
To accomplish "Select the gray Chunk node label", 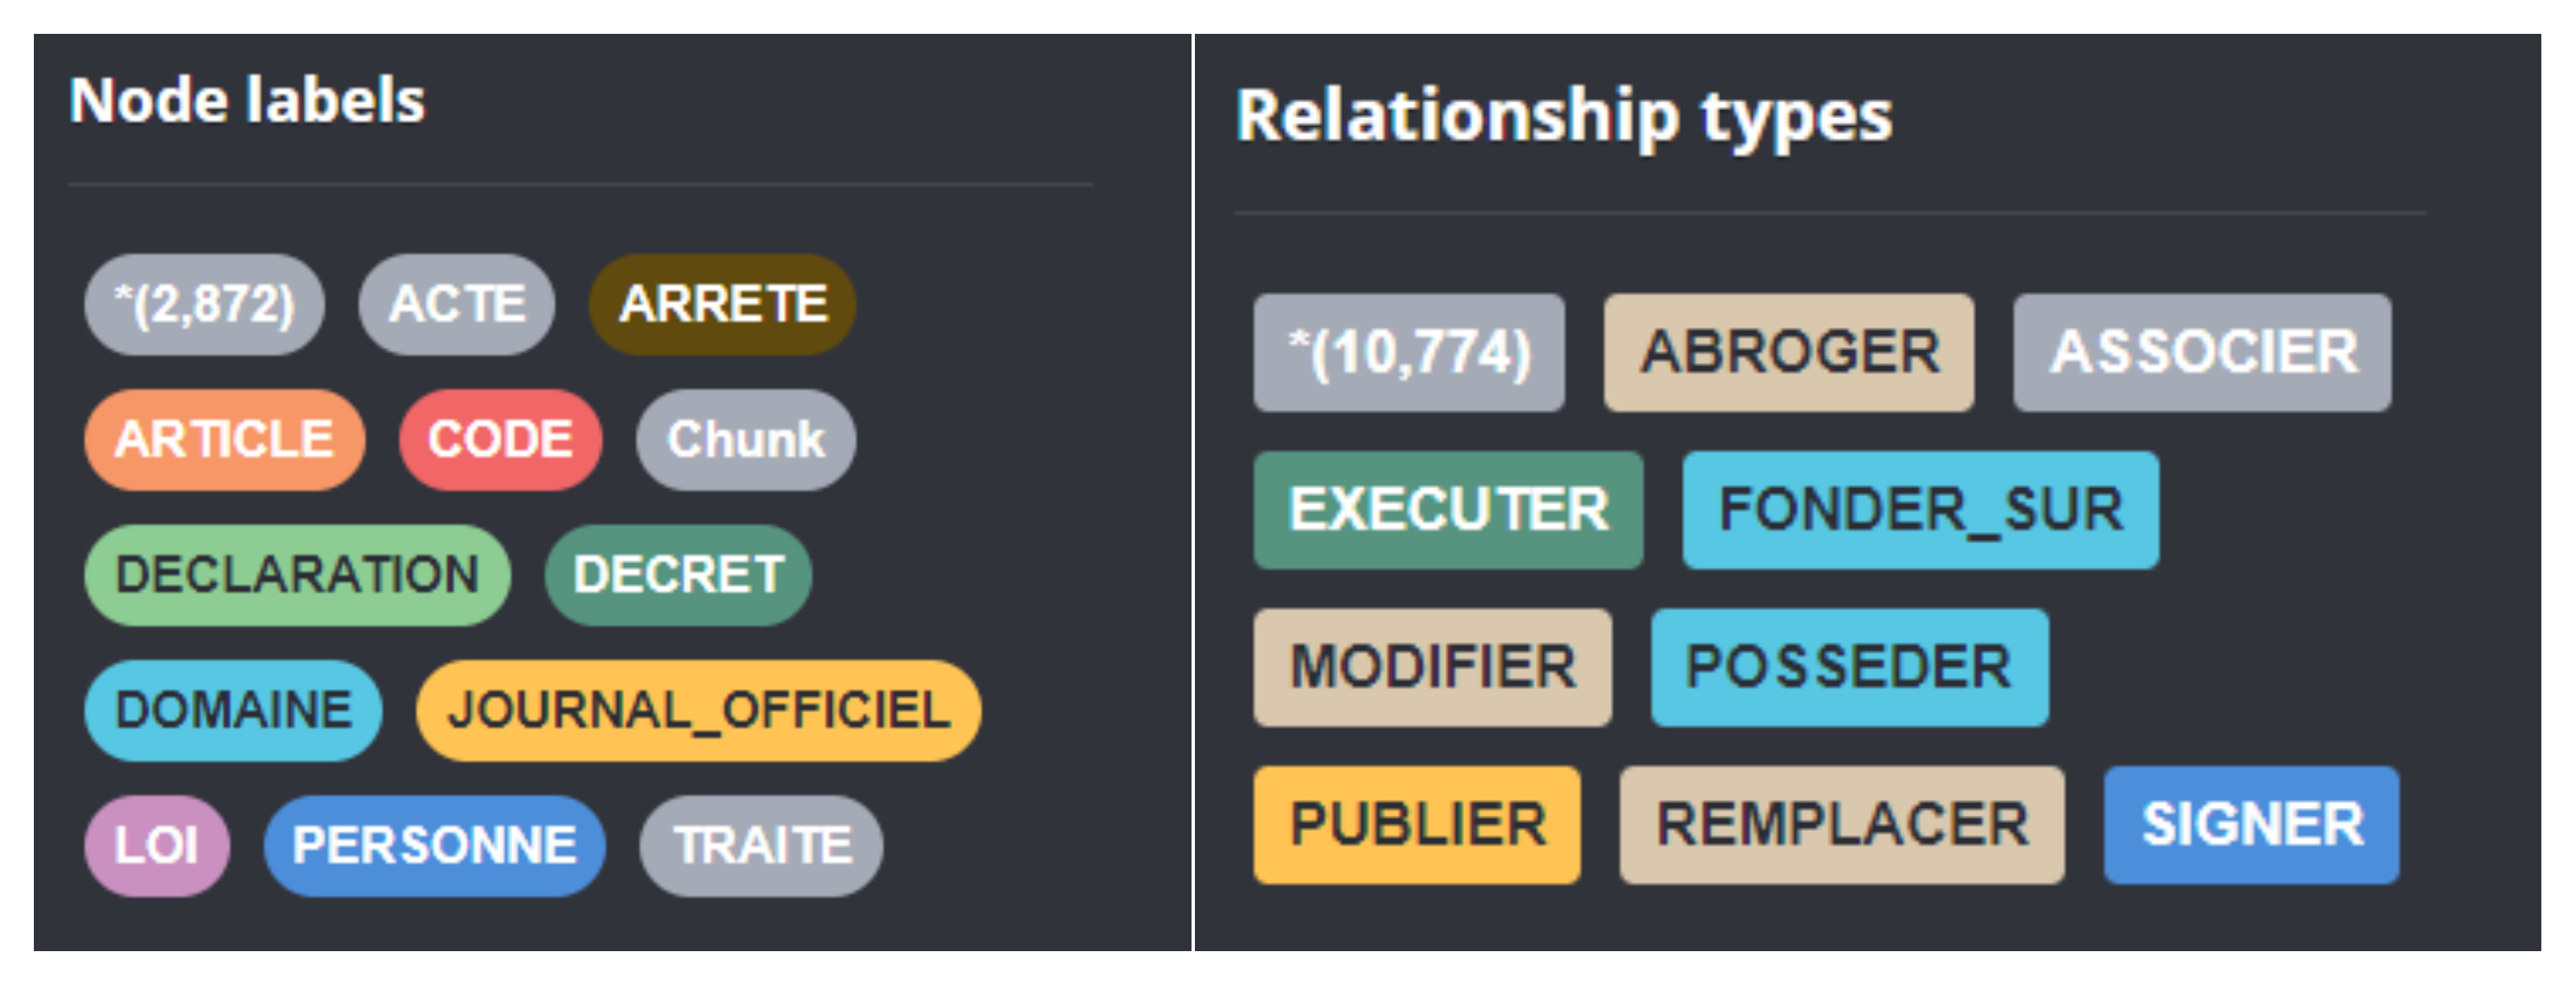I will click(746, 439).
